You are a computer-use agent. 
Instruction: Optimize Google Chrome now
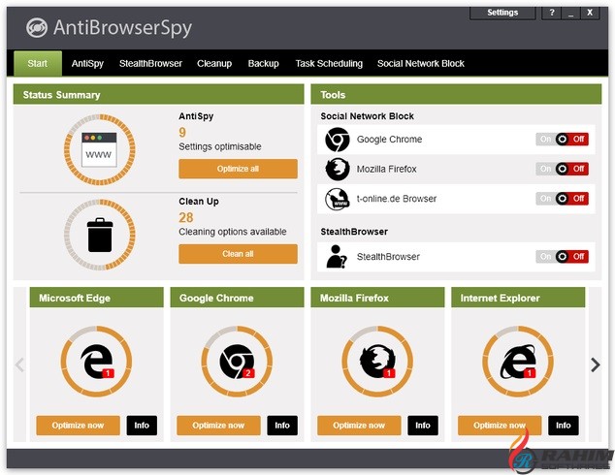tap(218, 426)
